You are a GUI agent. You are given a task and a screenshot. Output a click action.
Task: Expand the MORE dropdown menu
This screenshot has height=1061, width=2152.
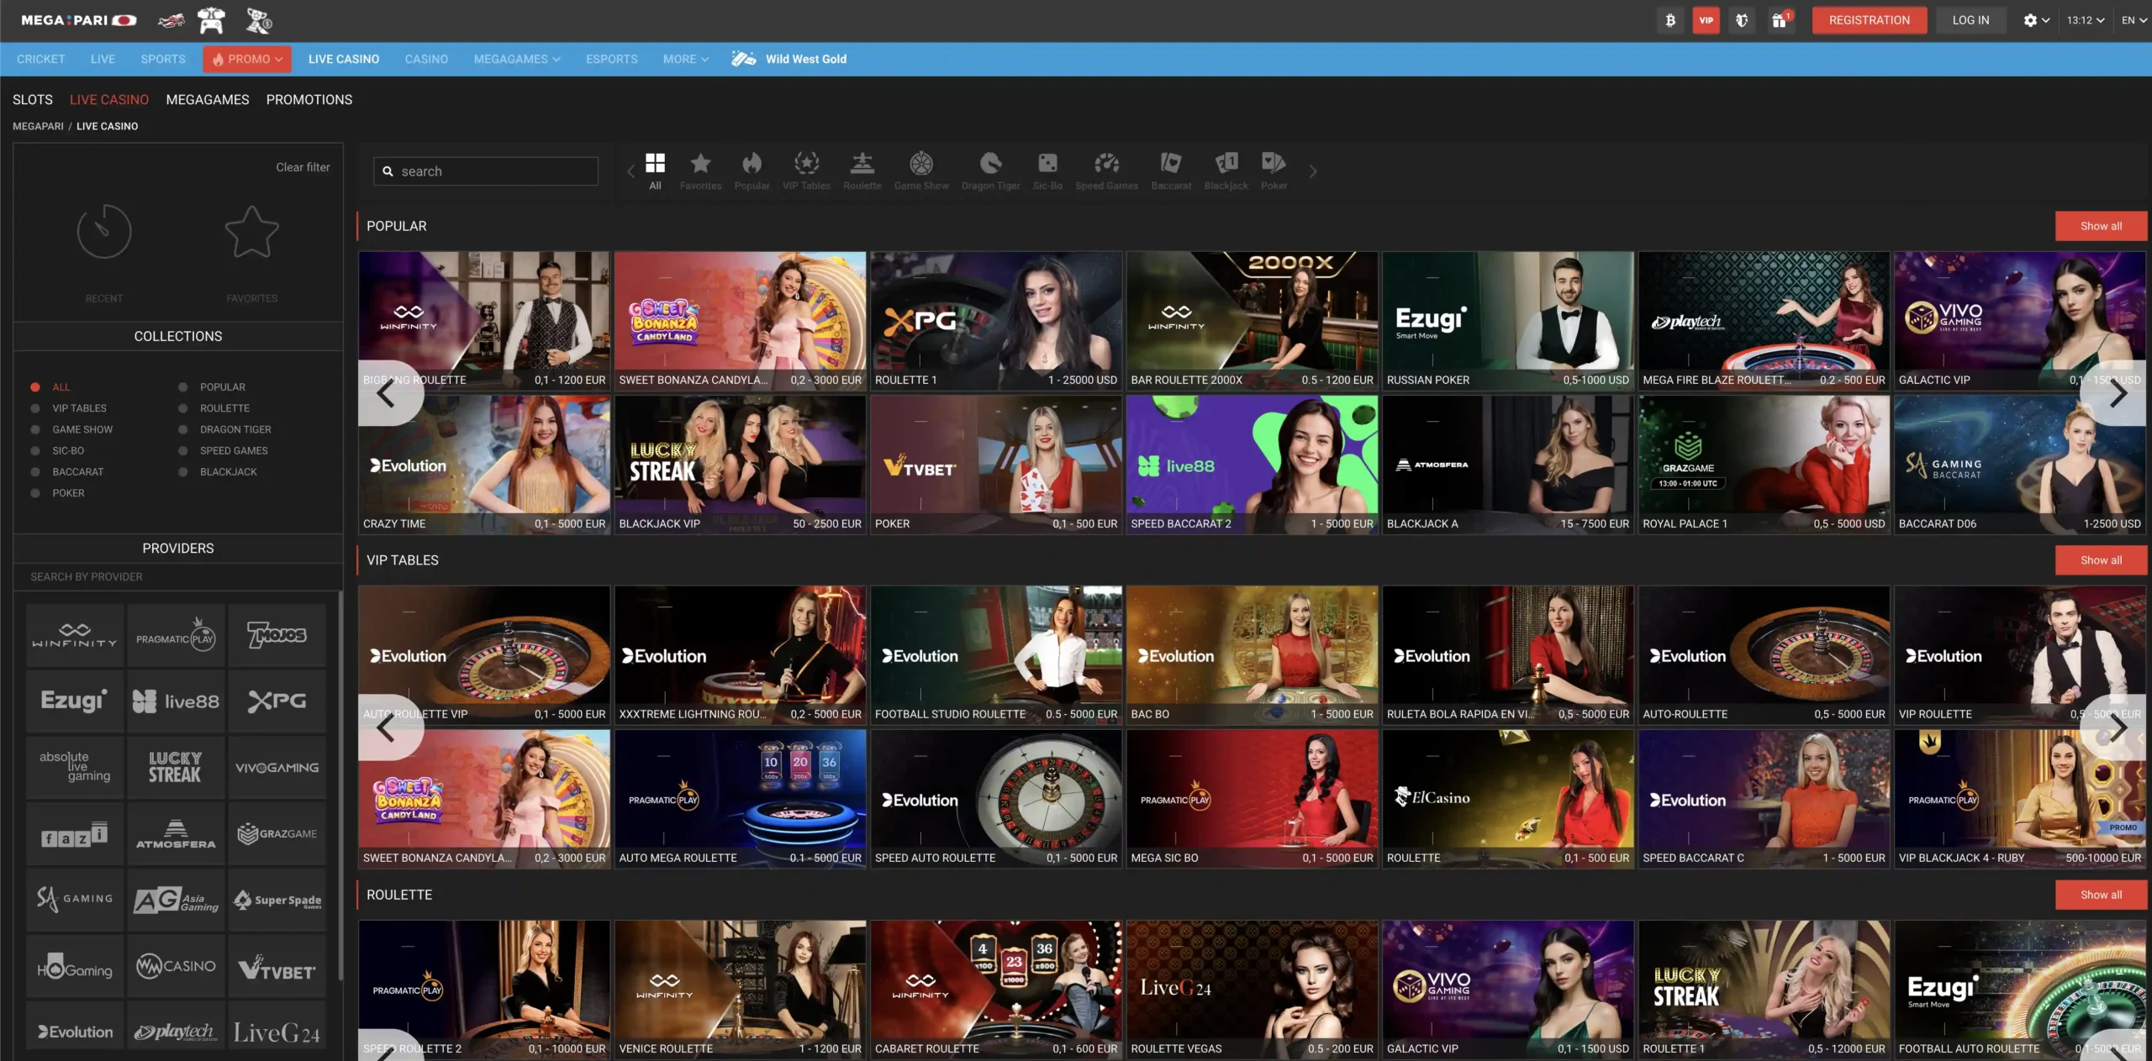click(x=685, y=59)
